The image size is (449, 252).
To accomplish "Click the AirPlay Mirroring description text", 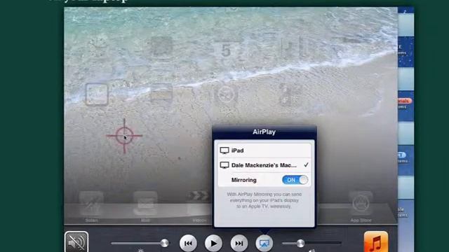I will tap(264, 200).
